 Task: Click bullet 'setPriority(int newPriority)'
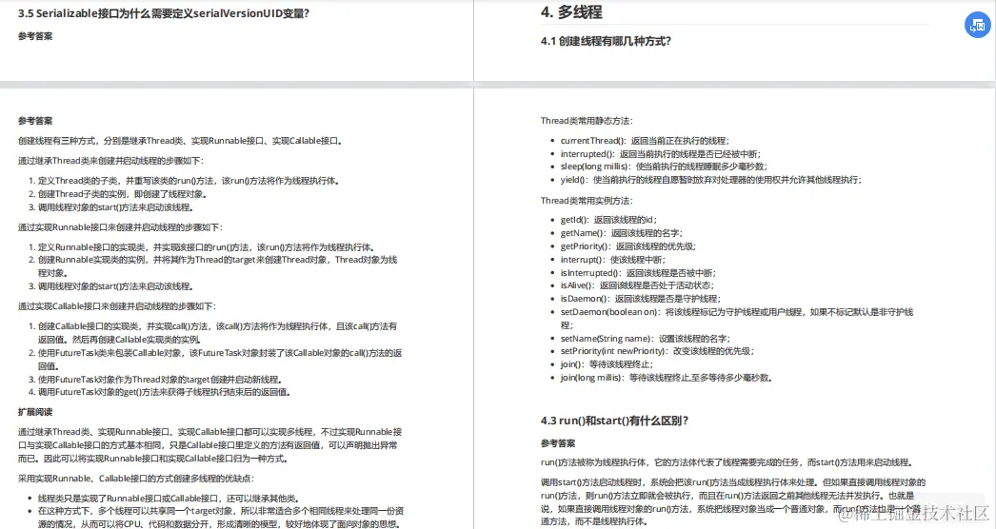coord(657,351)
